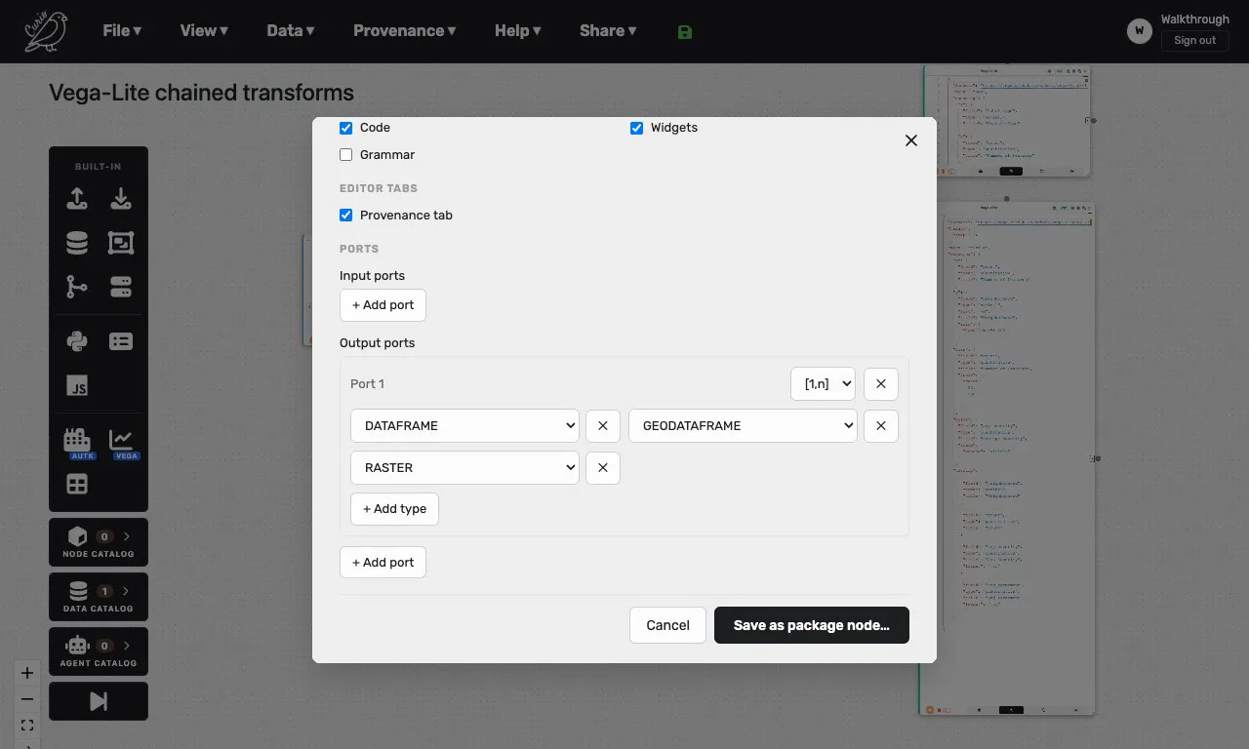Click the Add type button

point(394,509)
